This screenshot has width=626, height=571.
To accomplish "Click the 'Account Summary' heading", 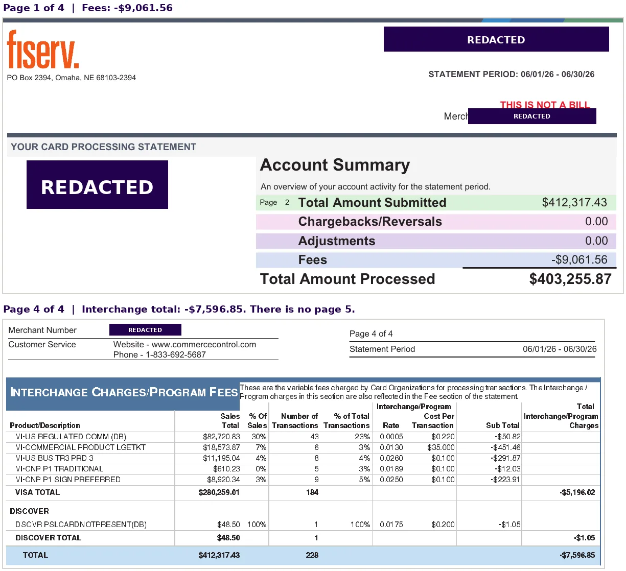I will [x=335, y=165].
